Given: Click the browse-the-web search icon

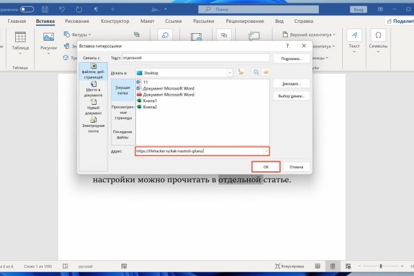Looking at the screenshot, I should pos(255,72).
